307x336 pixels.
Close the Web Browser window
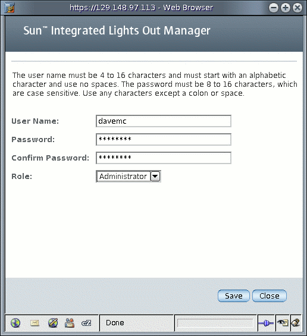click(297, 8)
